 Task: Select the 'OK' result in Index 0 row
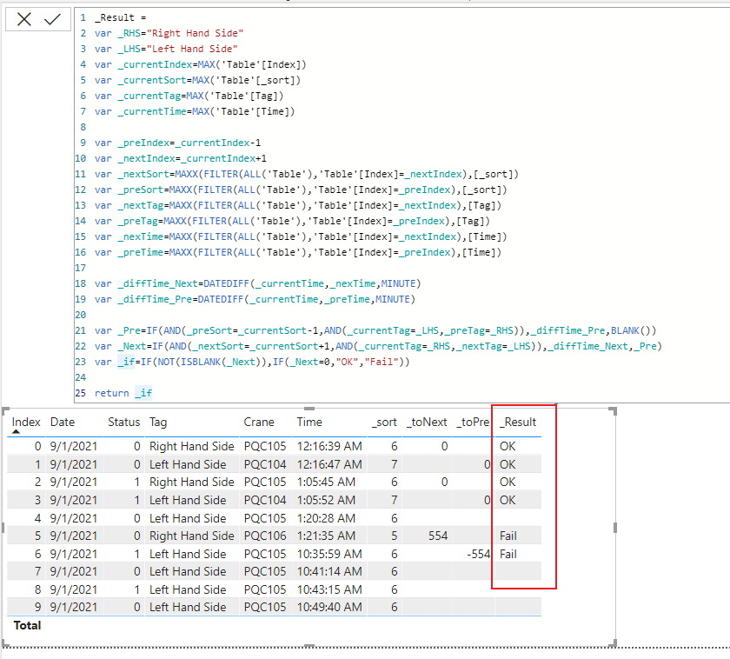point(508,446)
